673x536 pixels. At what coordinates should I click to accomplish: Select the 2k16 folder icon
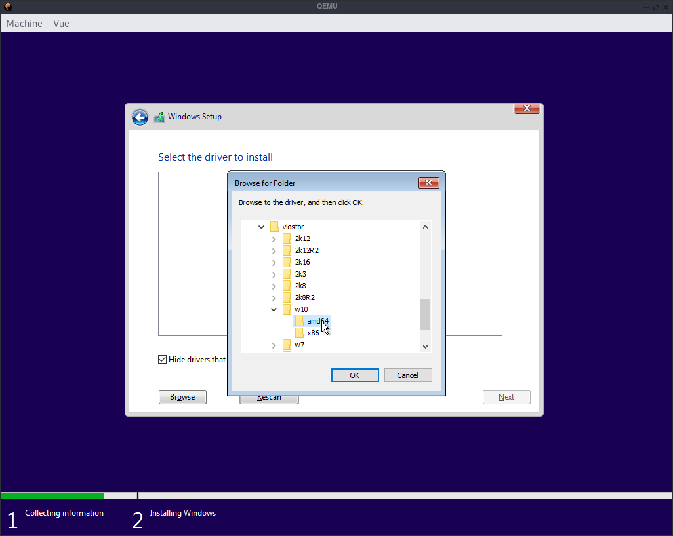287,261
